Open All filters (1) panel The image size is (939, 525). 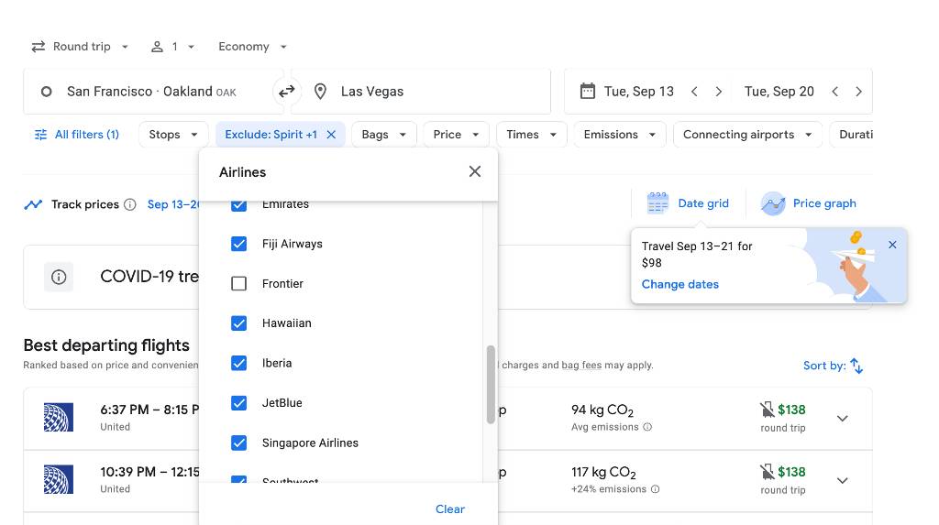77,135
